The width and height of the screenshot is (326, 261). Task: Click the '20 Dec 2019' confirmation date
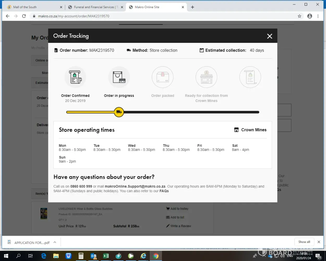click(75, 101)
